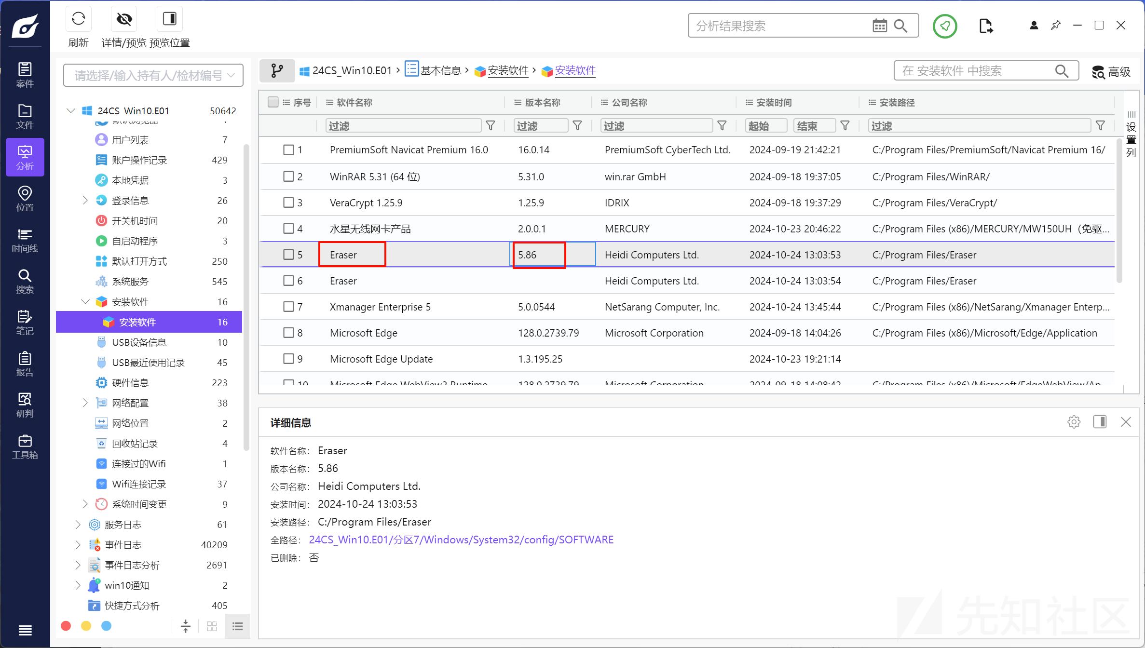The width and height of the screenshot is (1145, 648).
Task: Toggle select-all checkbox in table header
Action: [273, 102]
